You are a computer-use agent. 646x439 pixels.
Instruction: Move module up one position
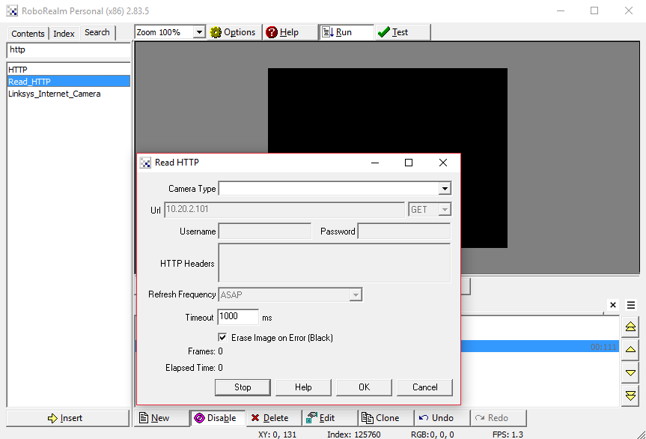630,349
